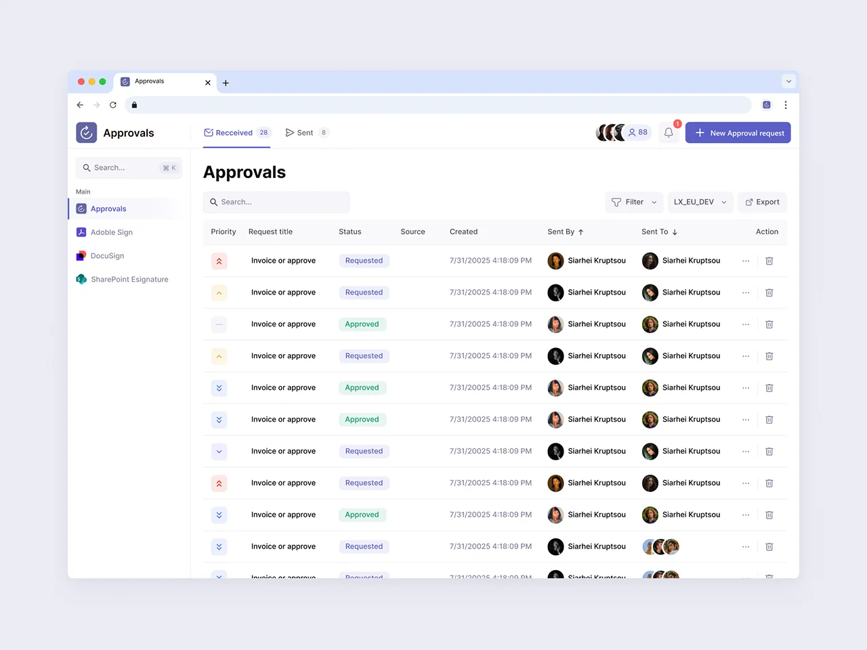Viewport: 867px width, 650px height.
Task: Click the Export button
Action: click(762, 202)
